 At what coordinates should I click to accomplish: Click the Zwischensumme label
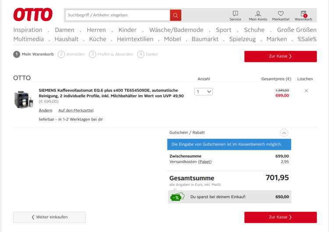(x=185, y=156)
